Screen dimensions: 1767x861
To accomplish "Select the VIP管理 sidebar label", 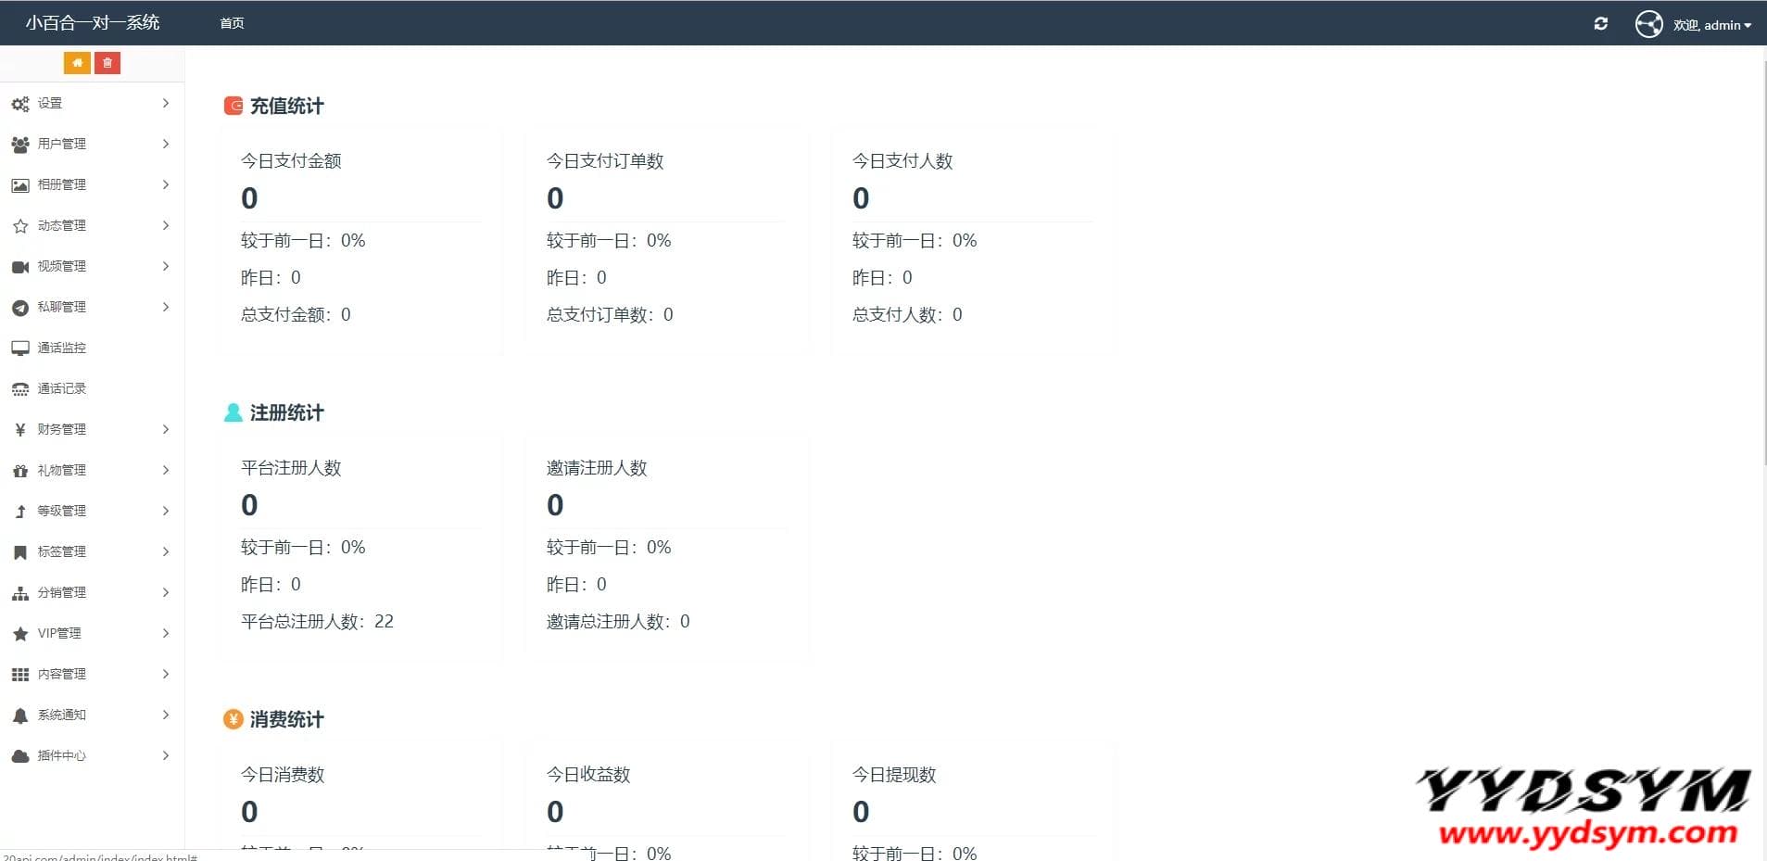I will coord(59,633).
